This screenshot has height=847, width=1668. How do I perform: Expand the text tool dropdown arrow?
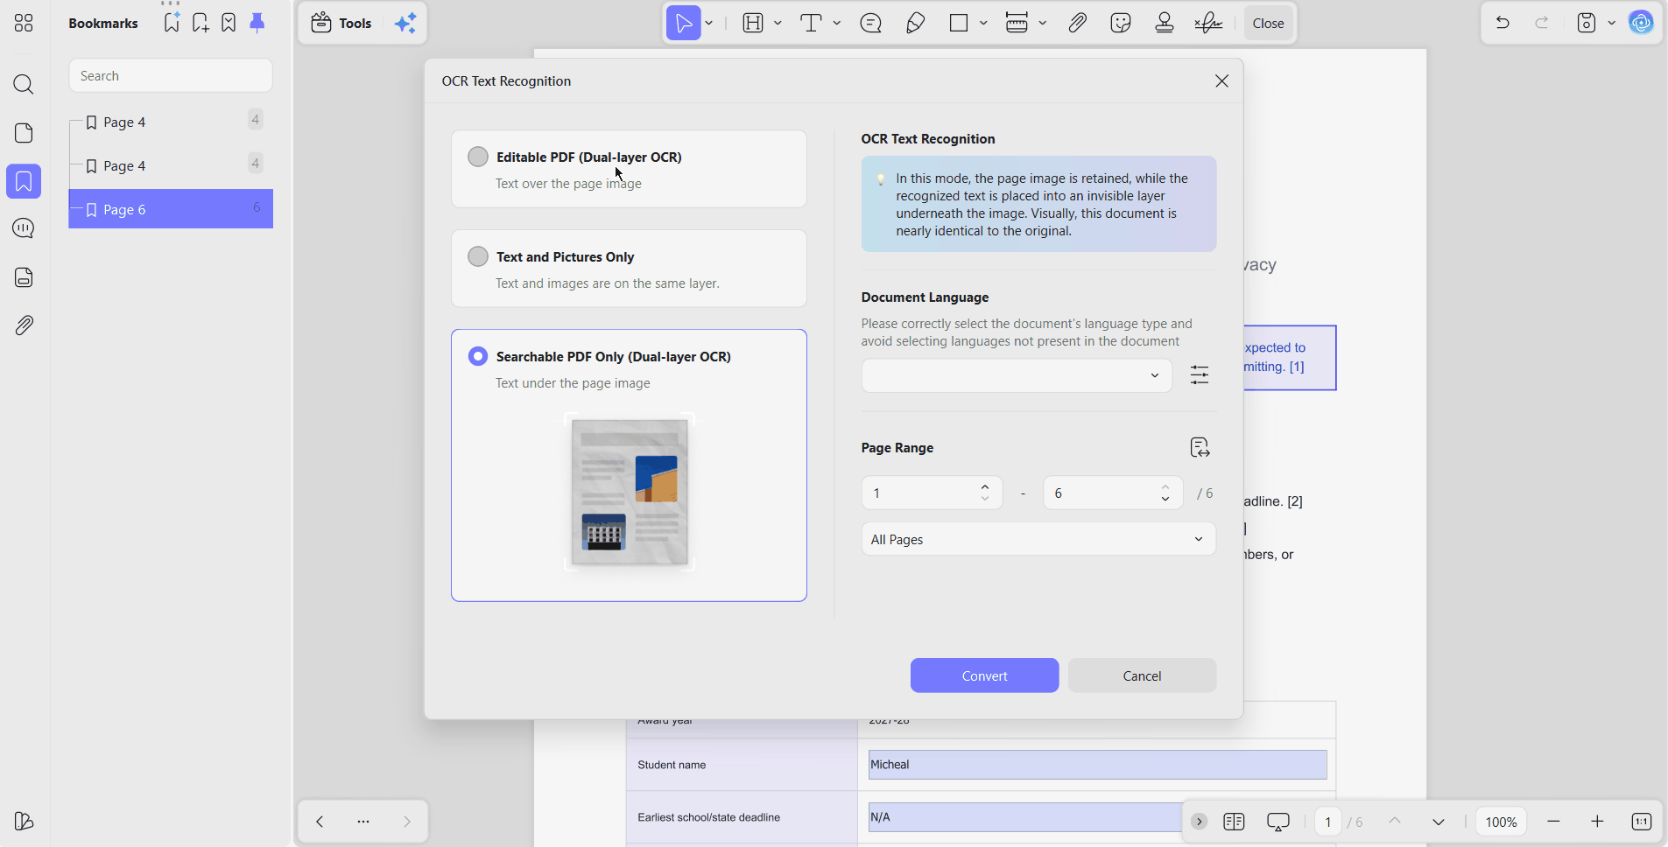[x=837, y=23]
